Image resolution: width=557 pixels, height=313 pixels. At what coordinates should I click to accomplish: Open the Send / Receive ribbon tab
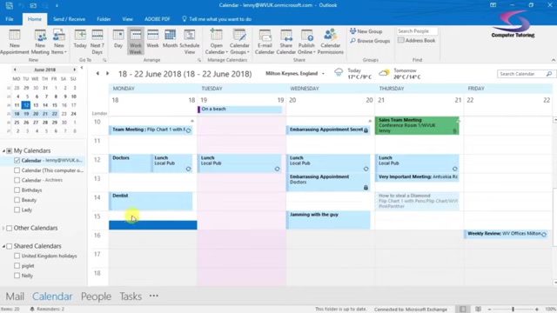tap(69, 19)
